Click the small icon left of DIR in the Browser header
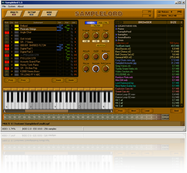187x173 pixels. 117,22
